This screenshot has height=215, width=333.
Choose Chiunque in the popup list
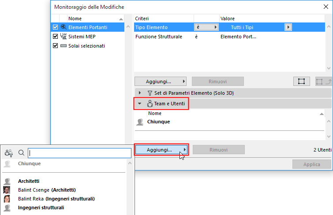pyautogui.click(x=29, y=163)
